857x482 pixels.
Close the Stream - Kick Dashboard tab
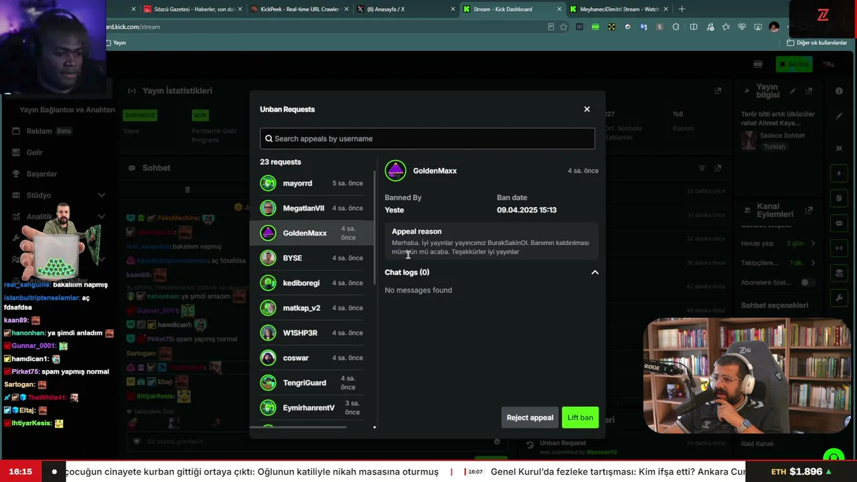tap(559, 9)
